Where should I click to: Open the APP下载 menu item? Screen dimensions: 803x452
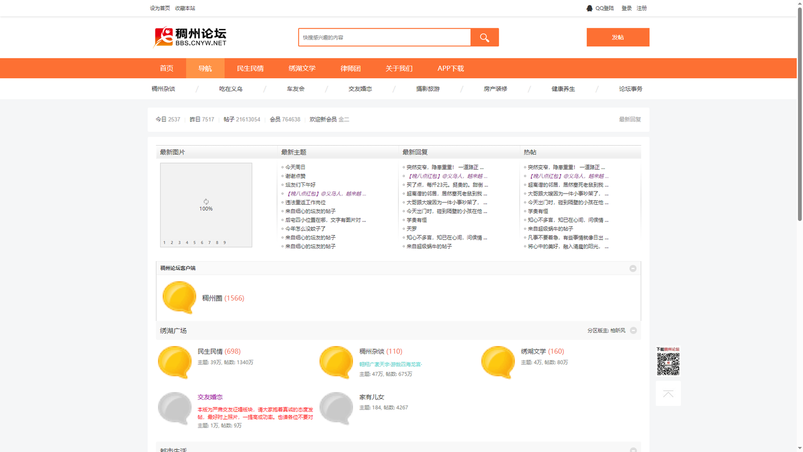(x=451, y=68)
